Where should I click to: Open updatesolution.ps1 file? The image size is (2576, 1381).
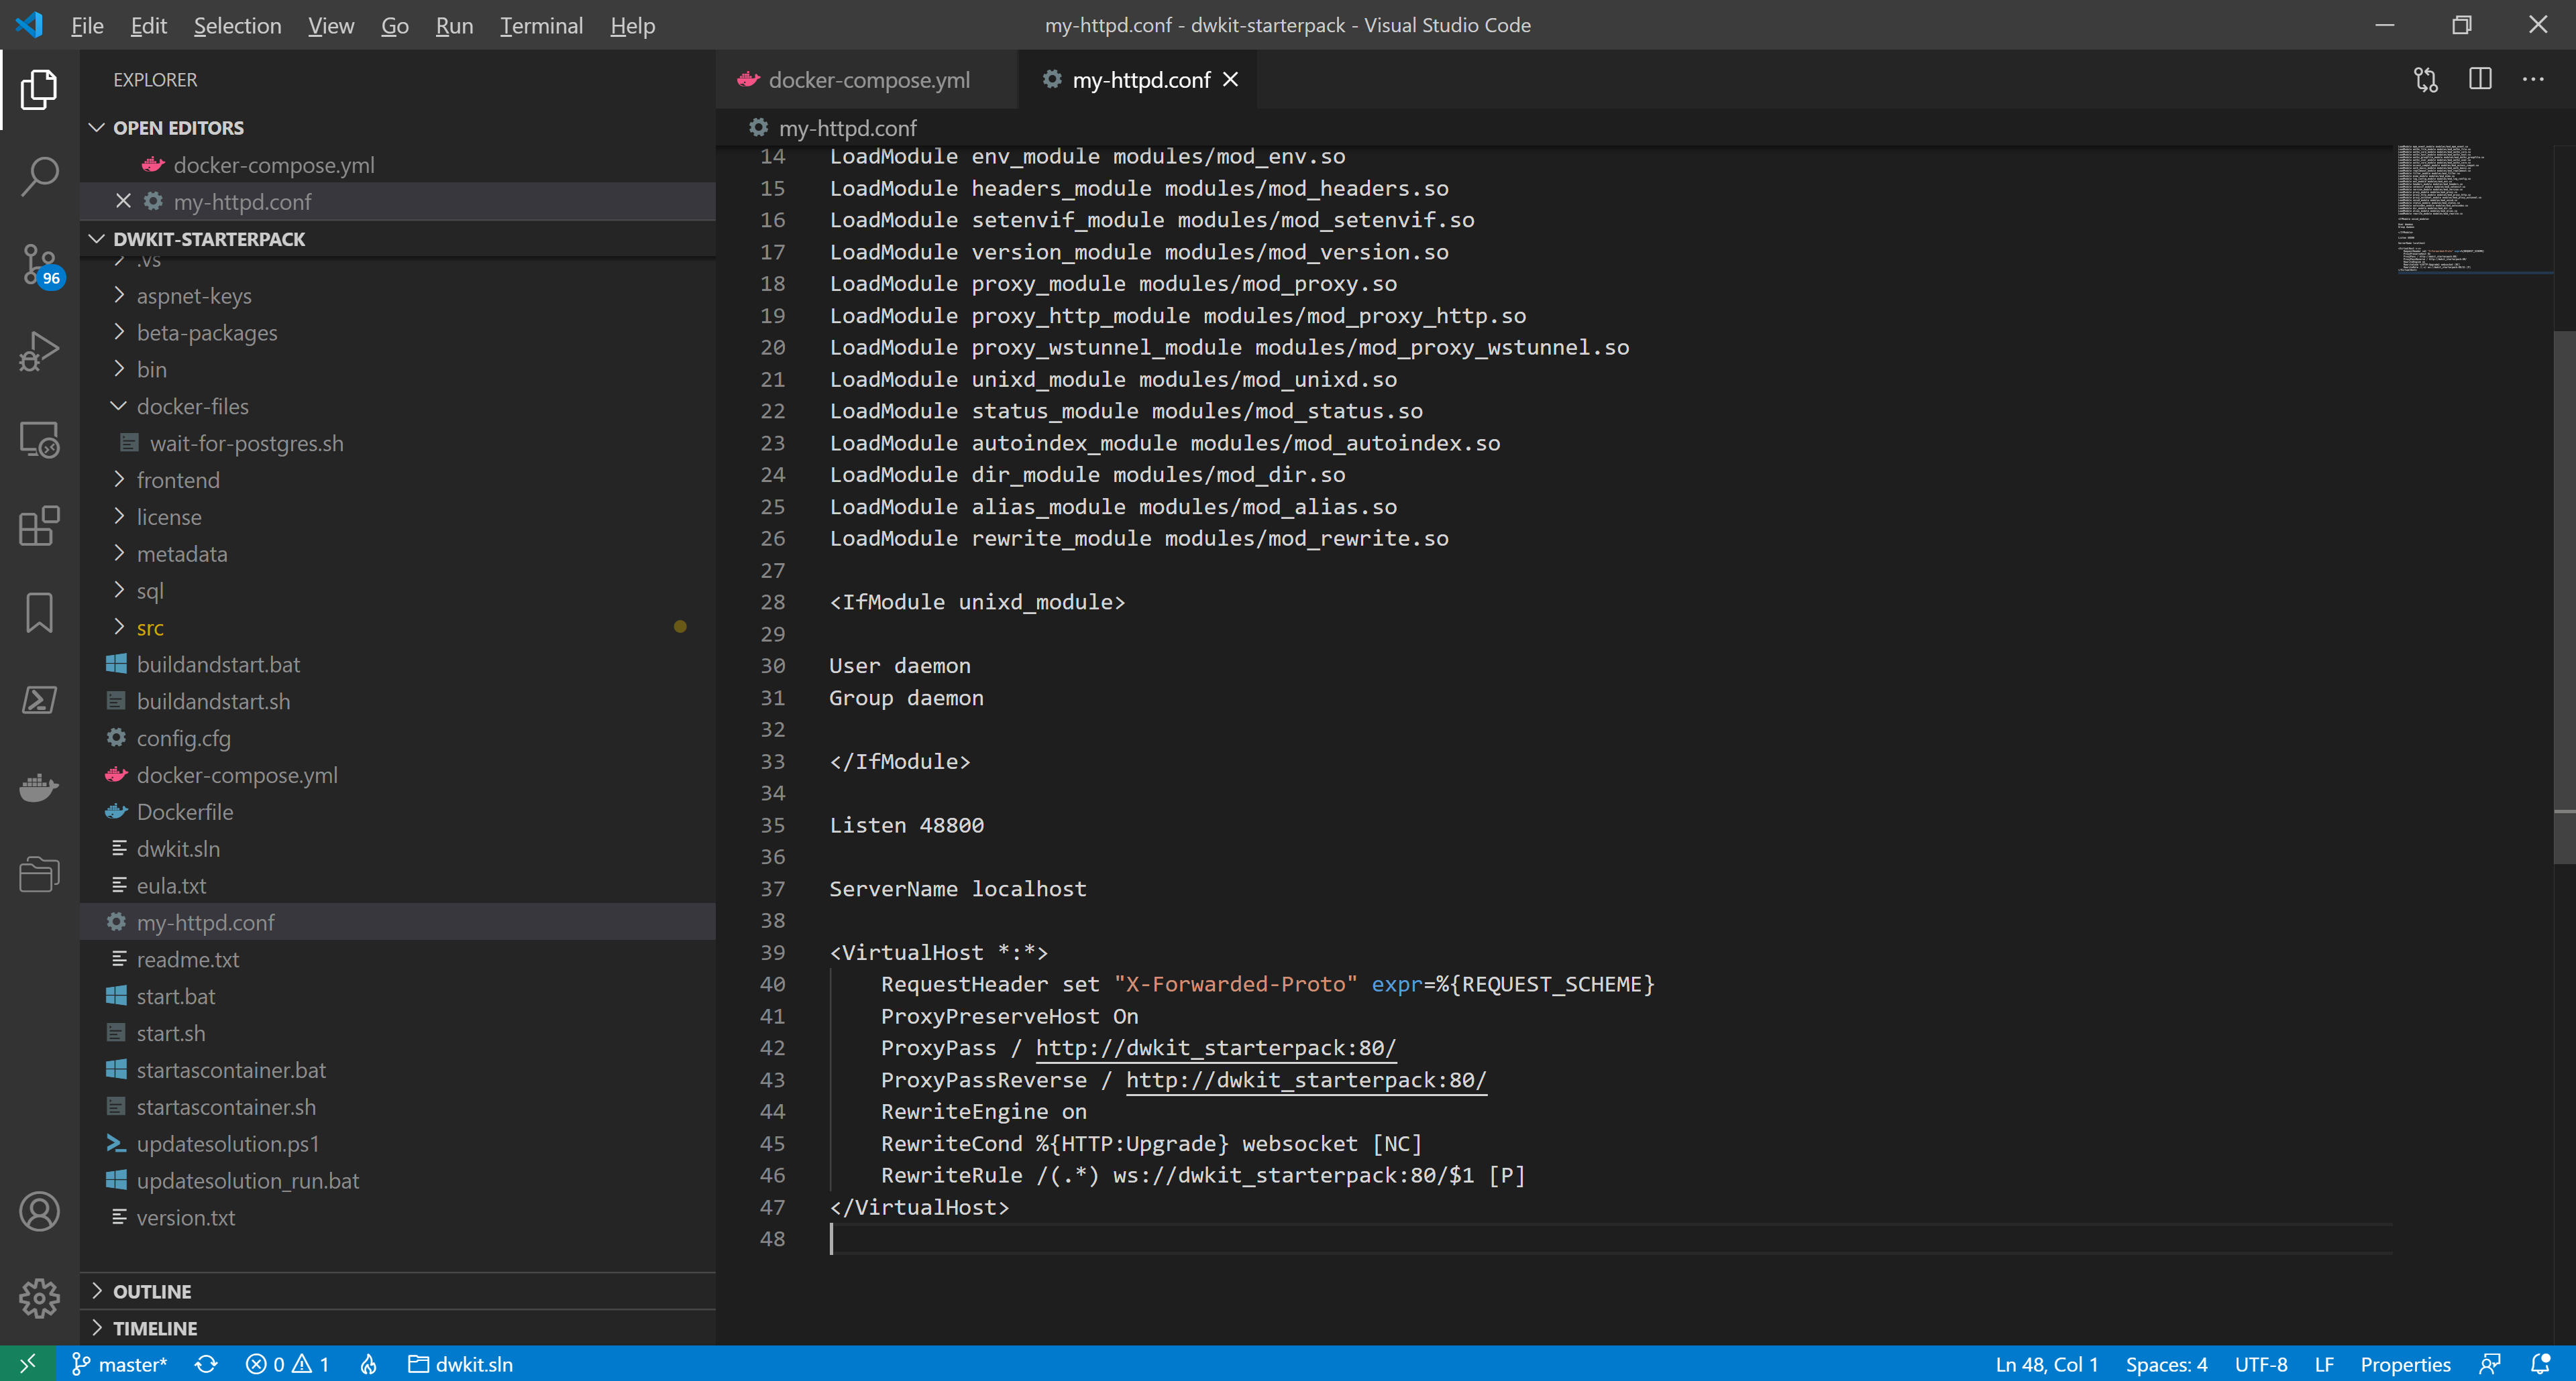coord(228,1144)
